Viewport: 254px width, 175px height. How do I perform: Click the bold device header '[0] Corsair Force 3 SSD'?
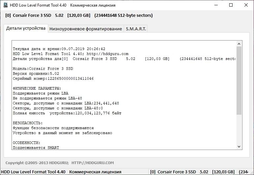pyautogui.click(x=79, y=15)
